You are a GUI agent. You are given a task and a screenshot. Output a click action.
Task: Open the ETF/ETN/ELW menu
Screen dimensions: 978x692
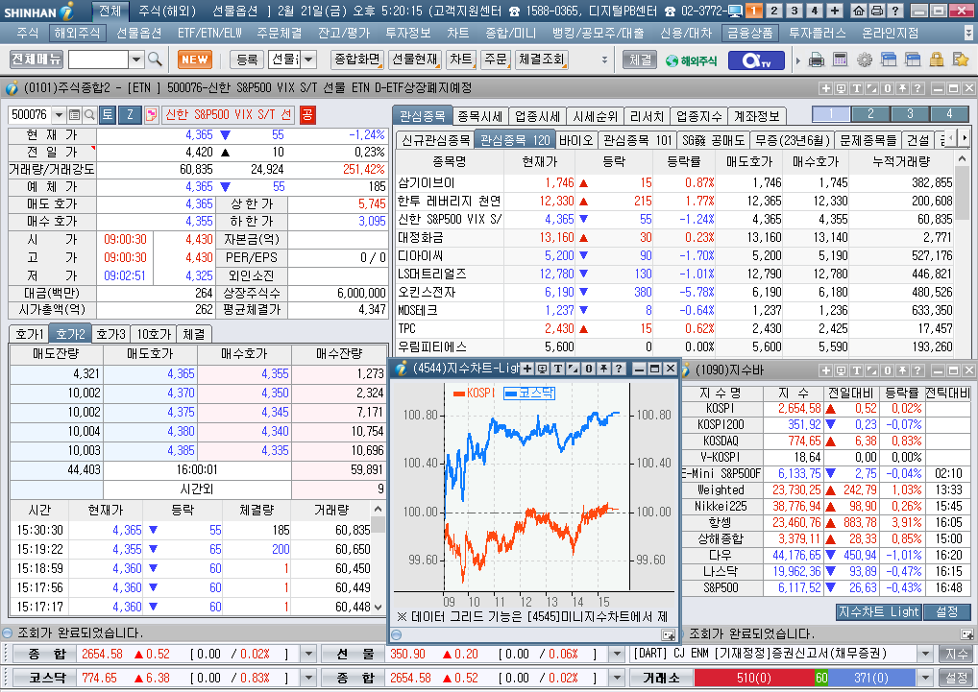click(209, 33)
